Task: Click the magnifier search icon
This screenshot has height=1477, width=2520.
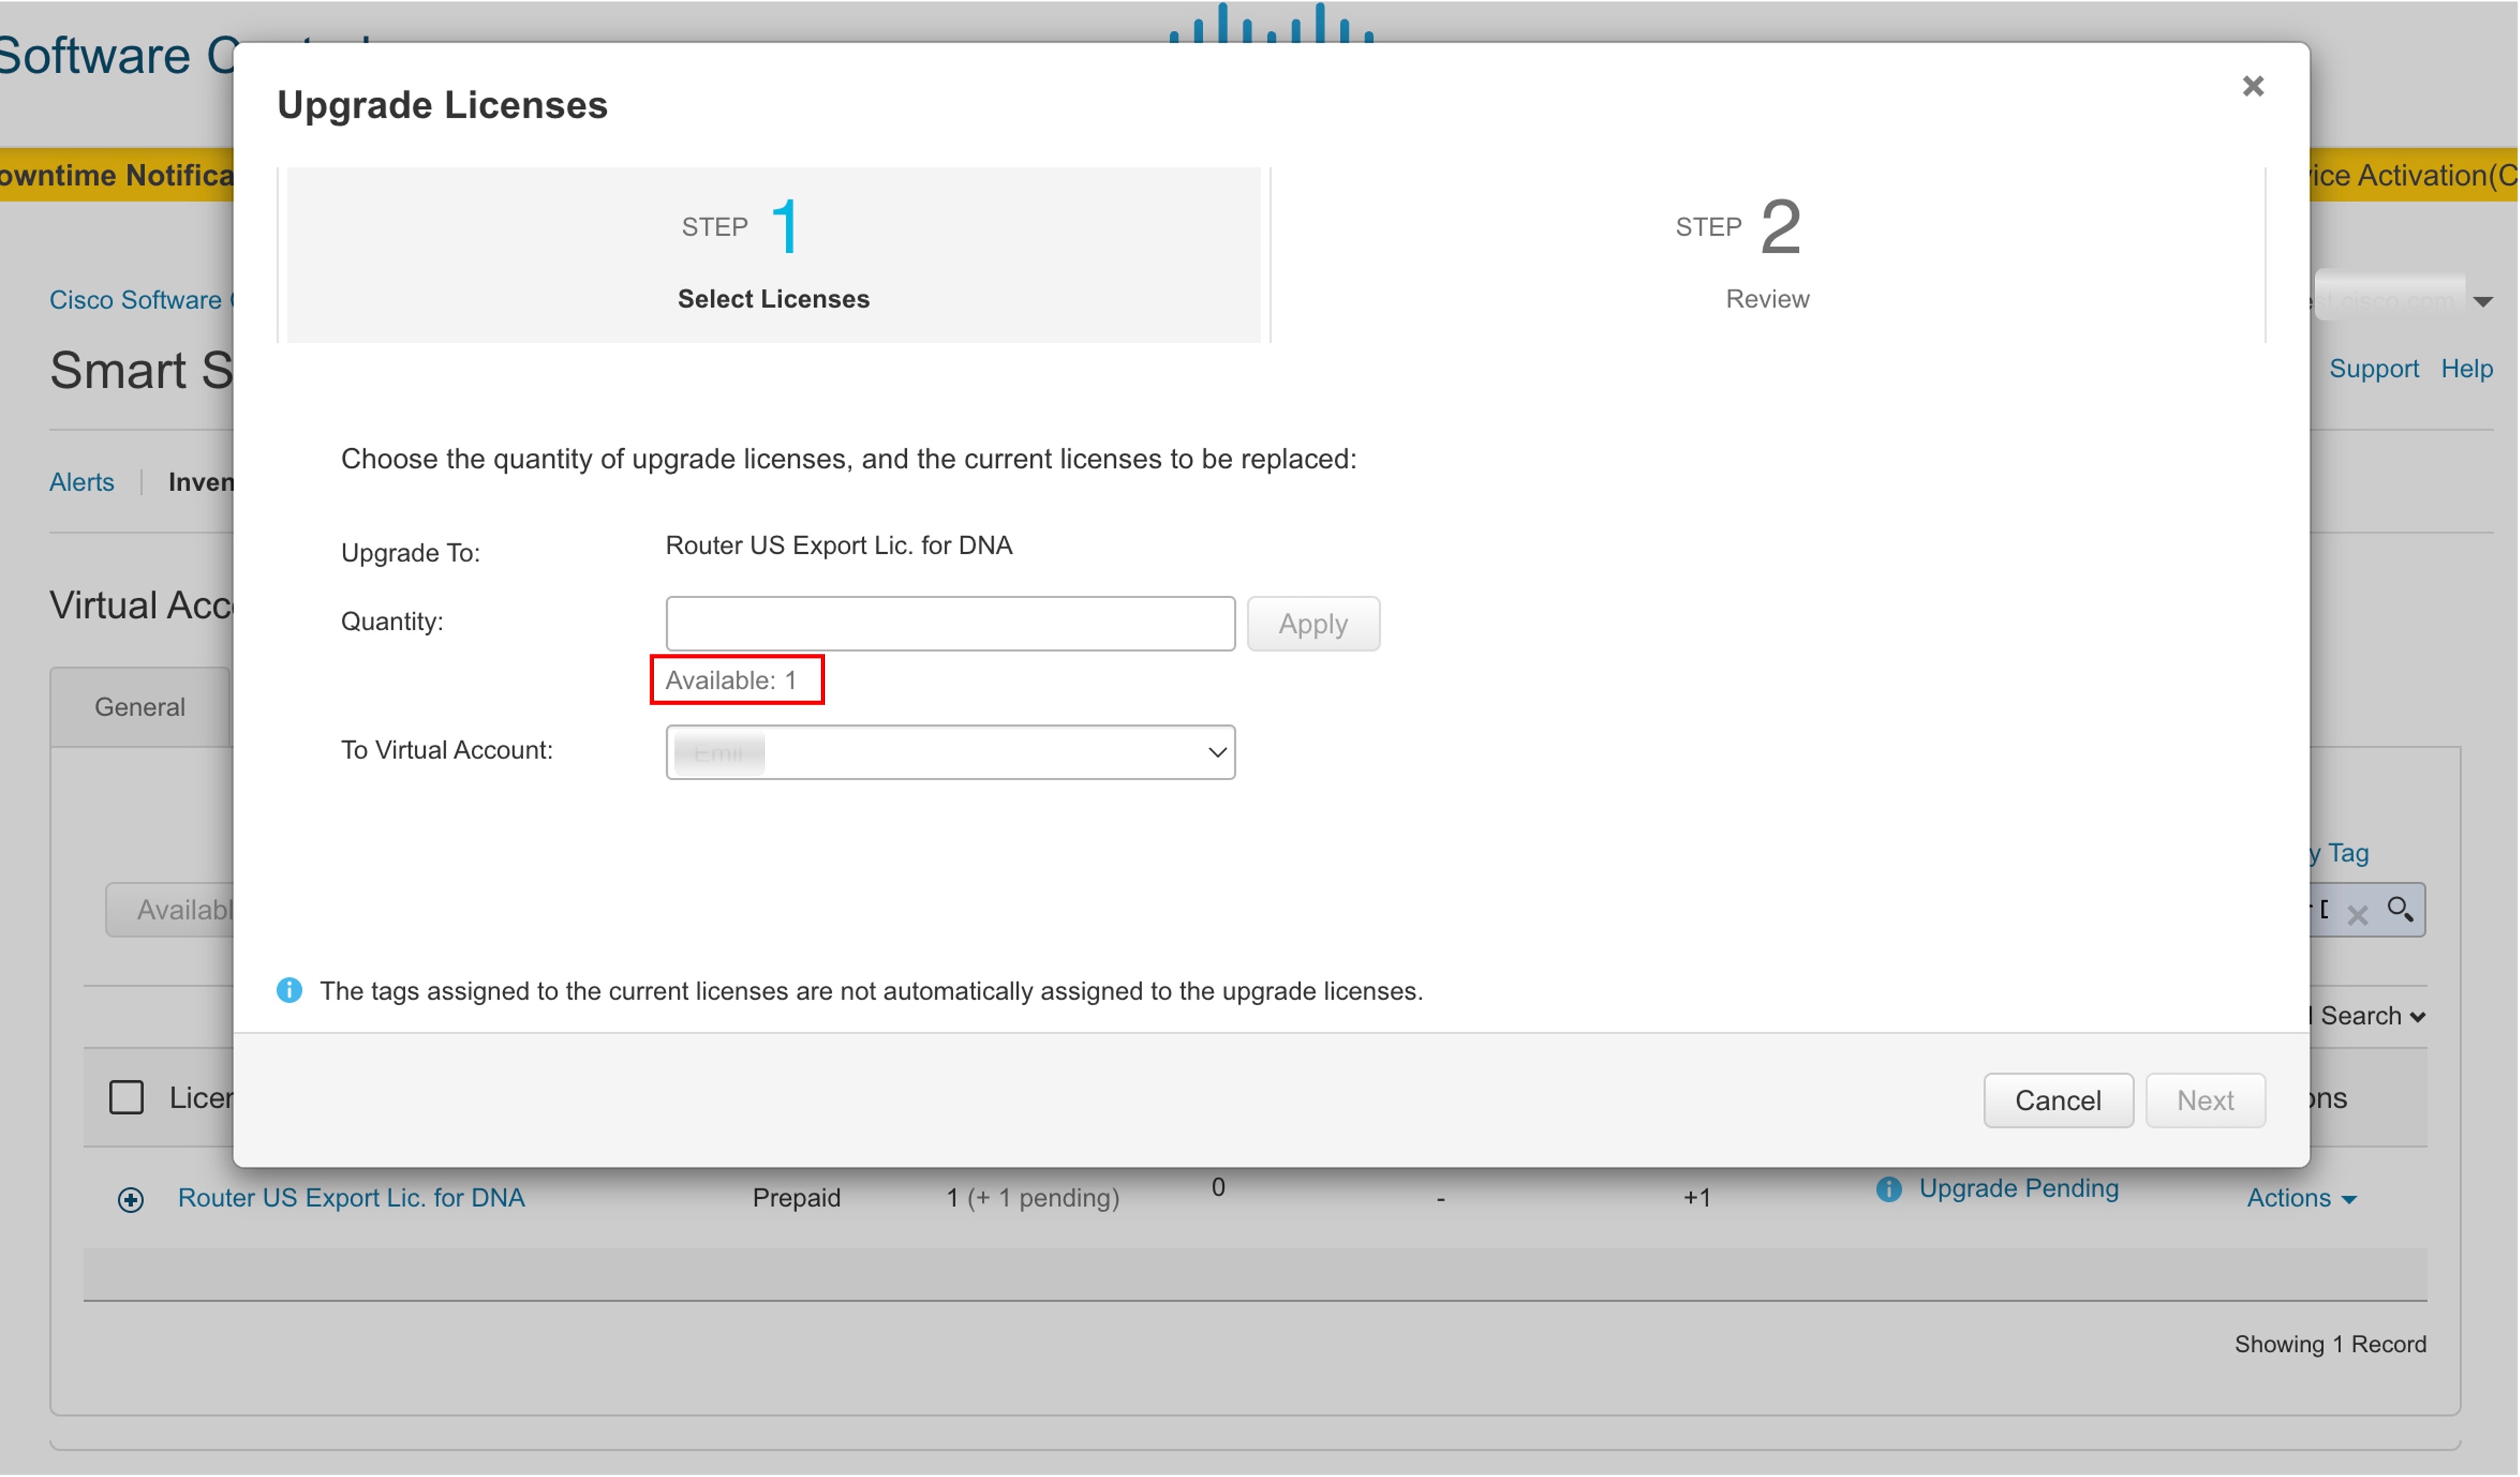Action: 2400,909
